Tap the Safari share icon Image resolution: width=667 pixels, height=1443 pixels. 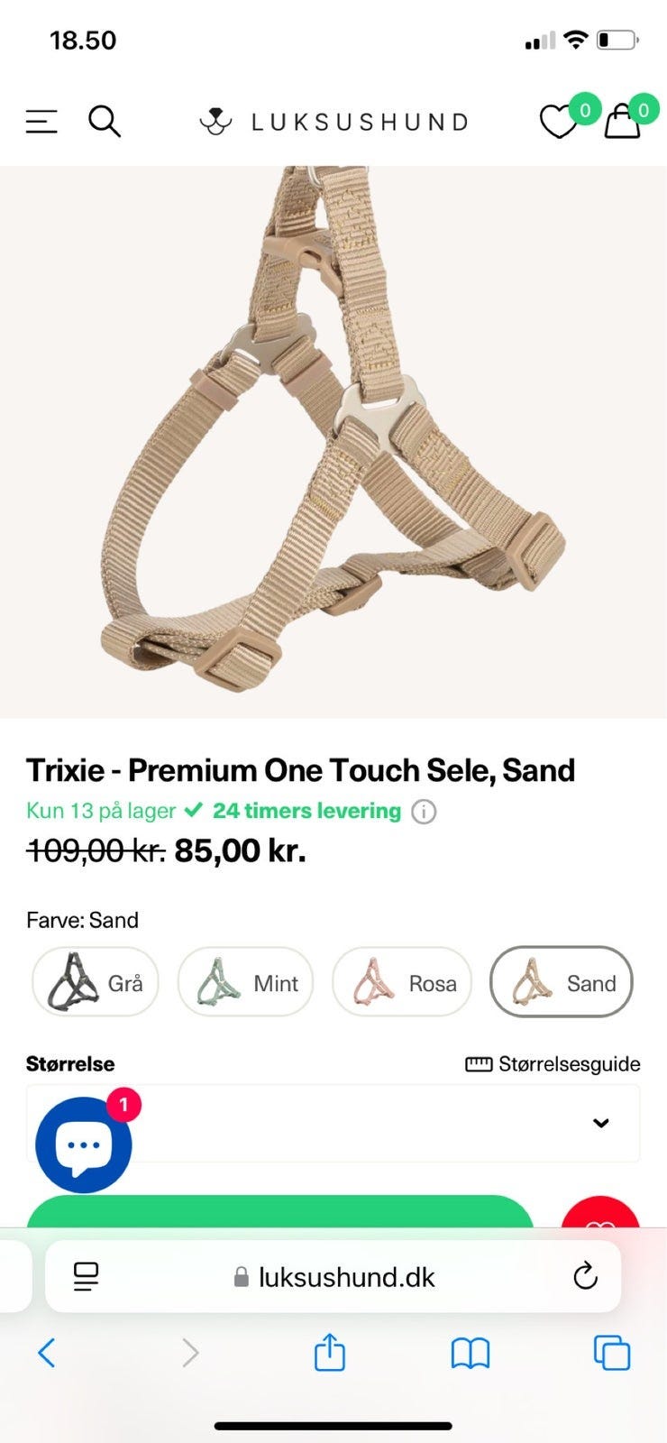pyautogui.click(x=330, y=1353)
